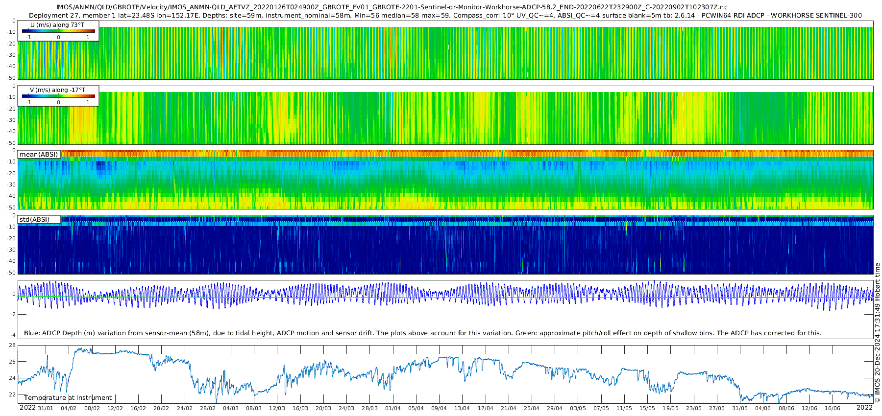Select the std(ABSI) panel label

(39, 220)
